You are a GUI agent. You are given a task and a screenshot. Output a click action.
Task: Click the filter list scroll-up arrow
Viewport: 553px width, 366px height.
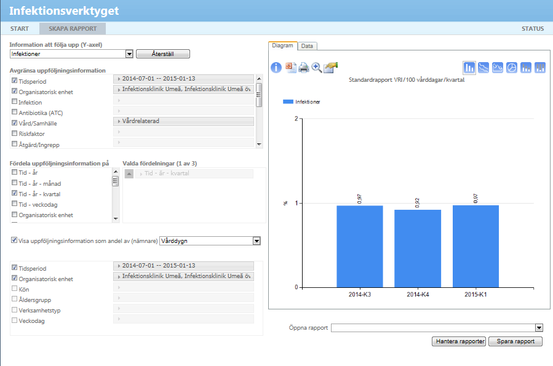click(259, 79)
